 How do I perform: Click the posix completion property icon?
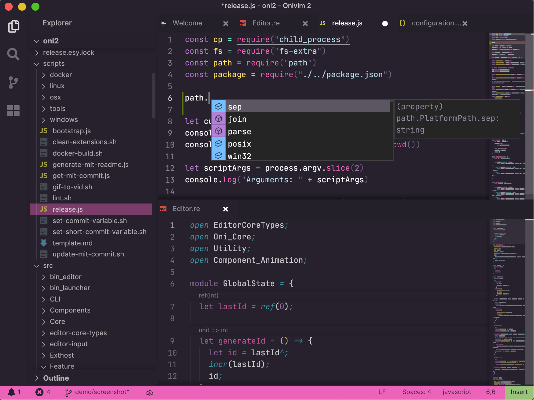coord(219,144)
